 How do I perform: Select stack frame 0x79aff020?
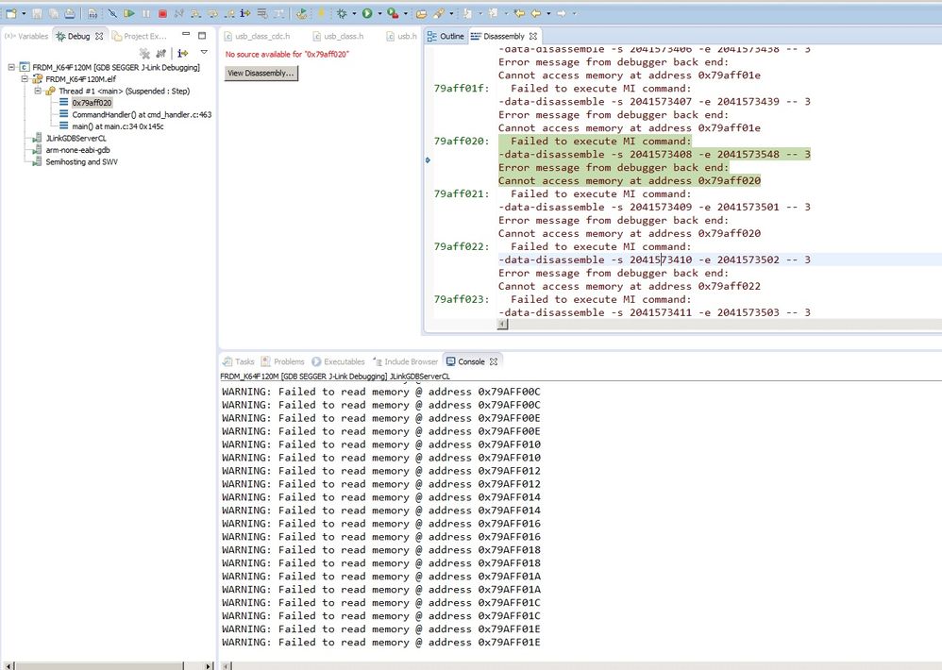pos(92,103)
